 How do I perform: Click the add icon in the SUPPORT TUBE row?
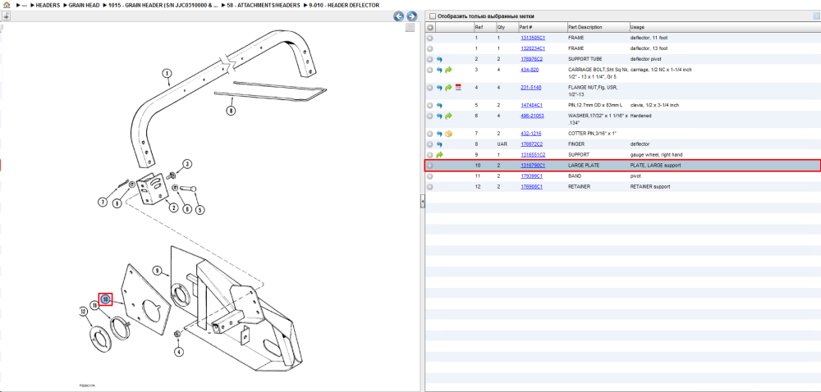click(430, 60)
